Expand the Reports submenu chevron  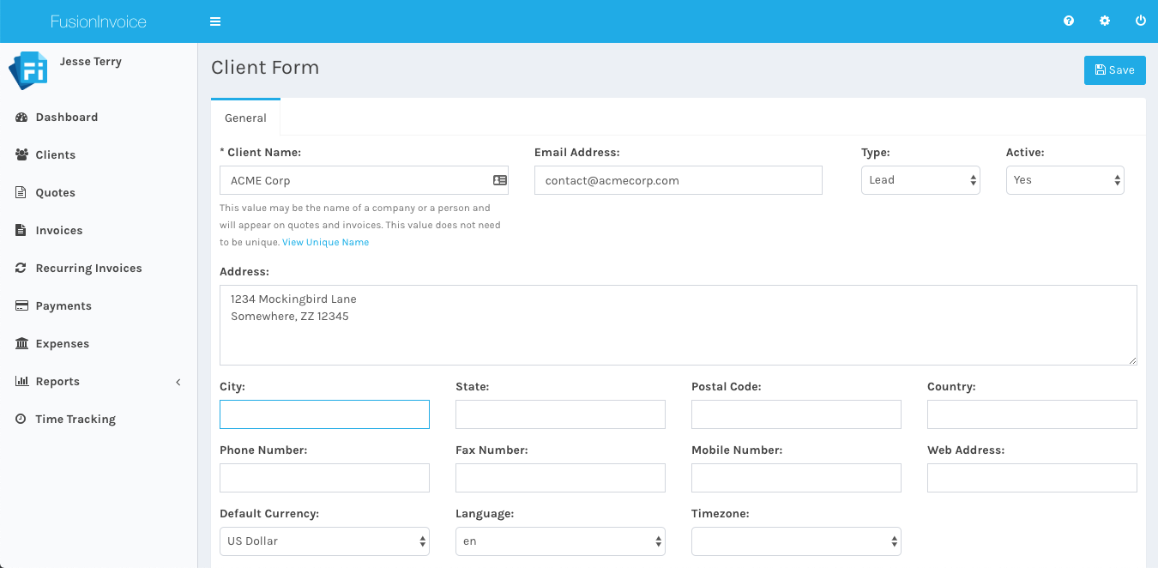[x=178, y=382]
